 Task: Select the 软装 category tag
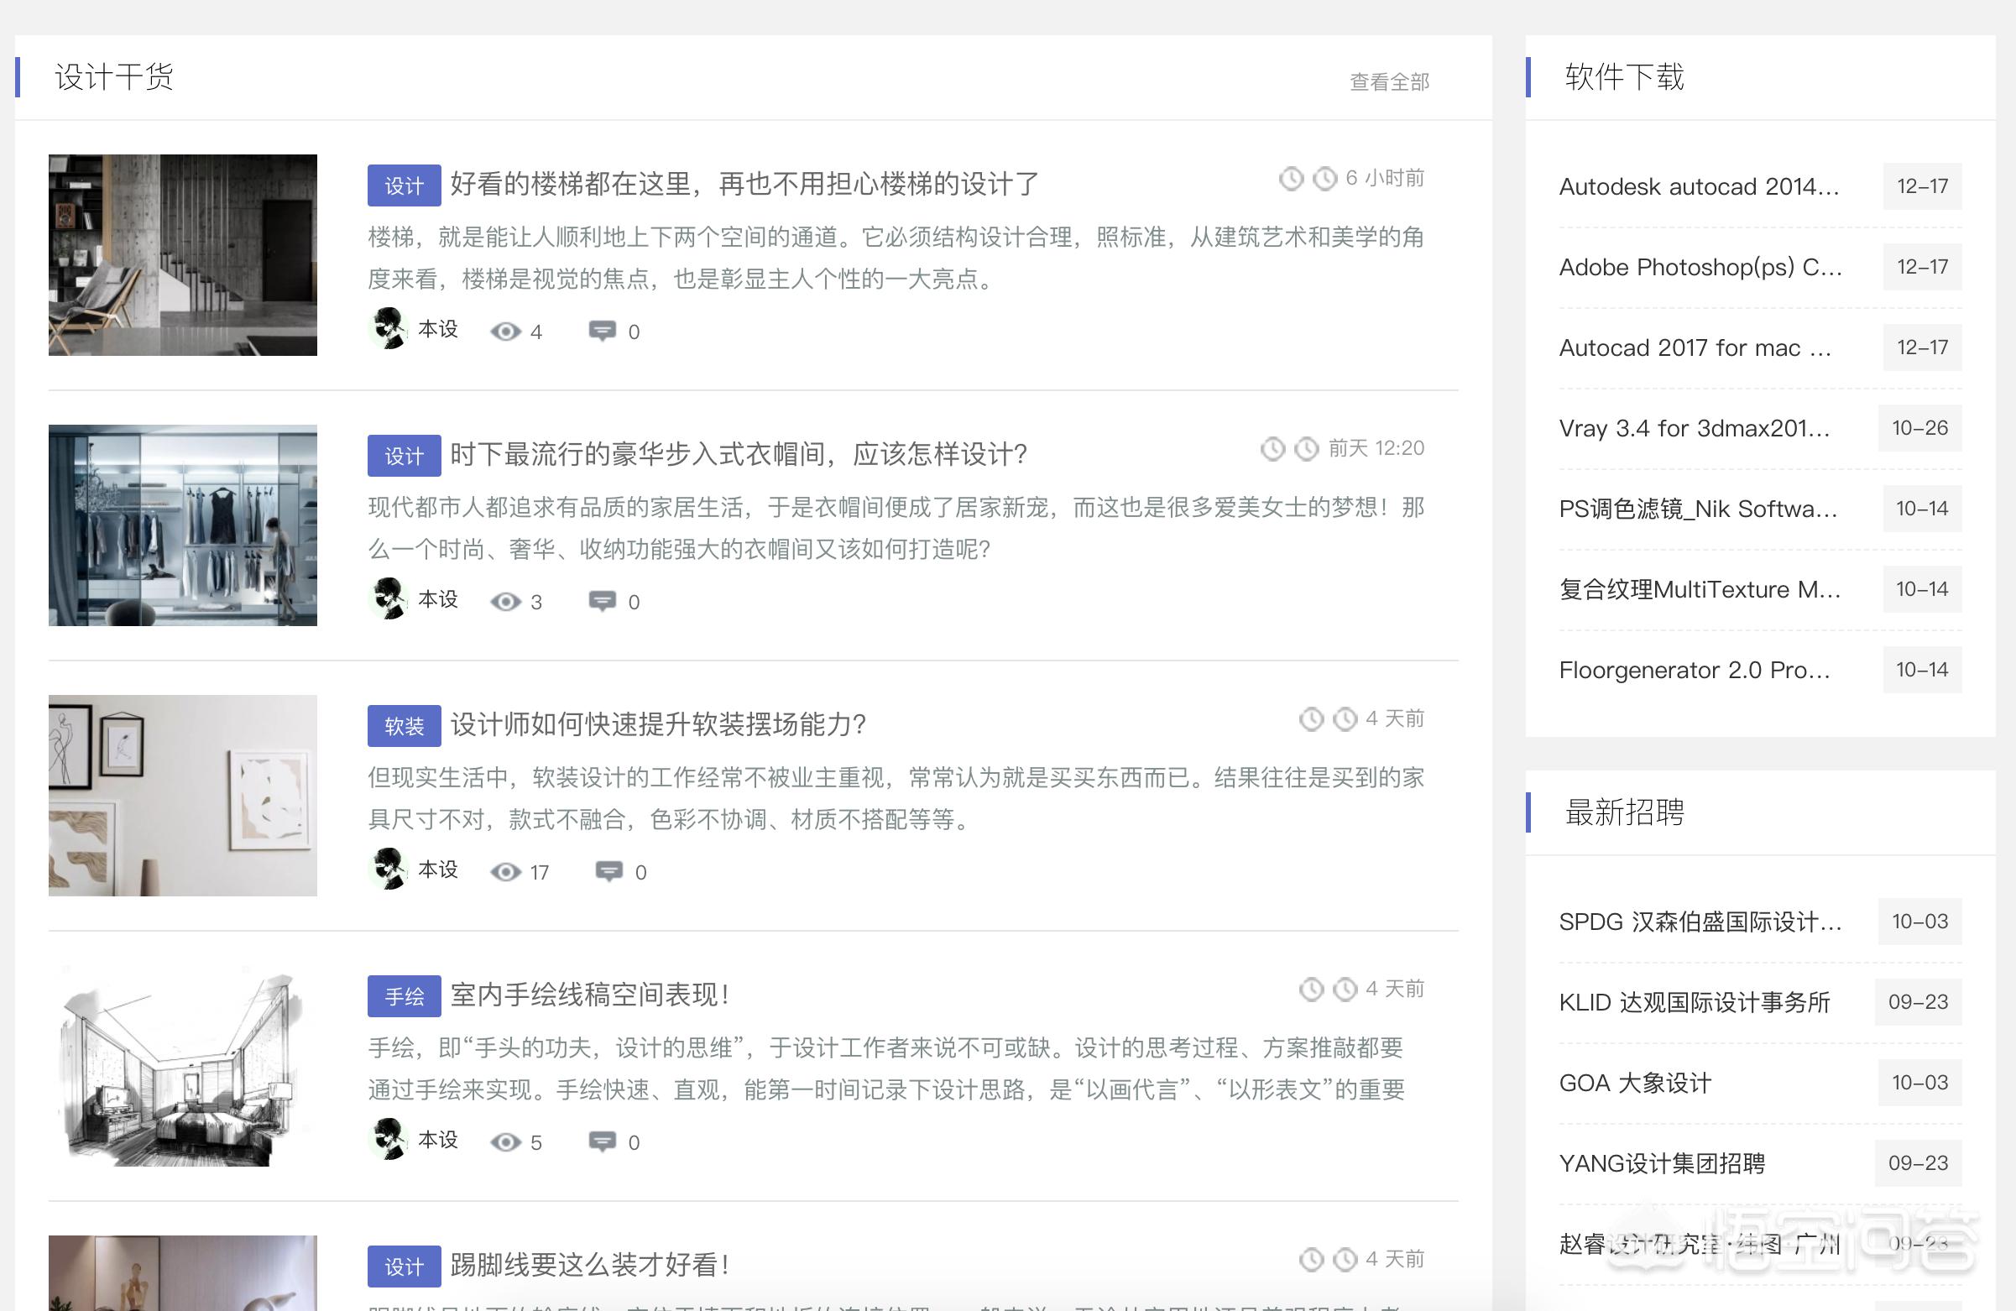[404, 726]
